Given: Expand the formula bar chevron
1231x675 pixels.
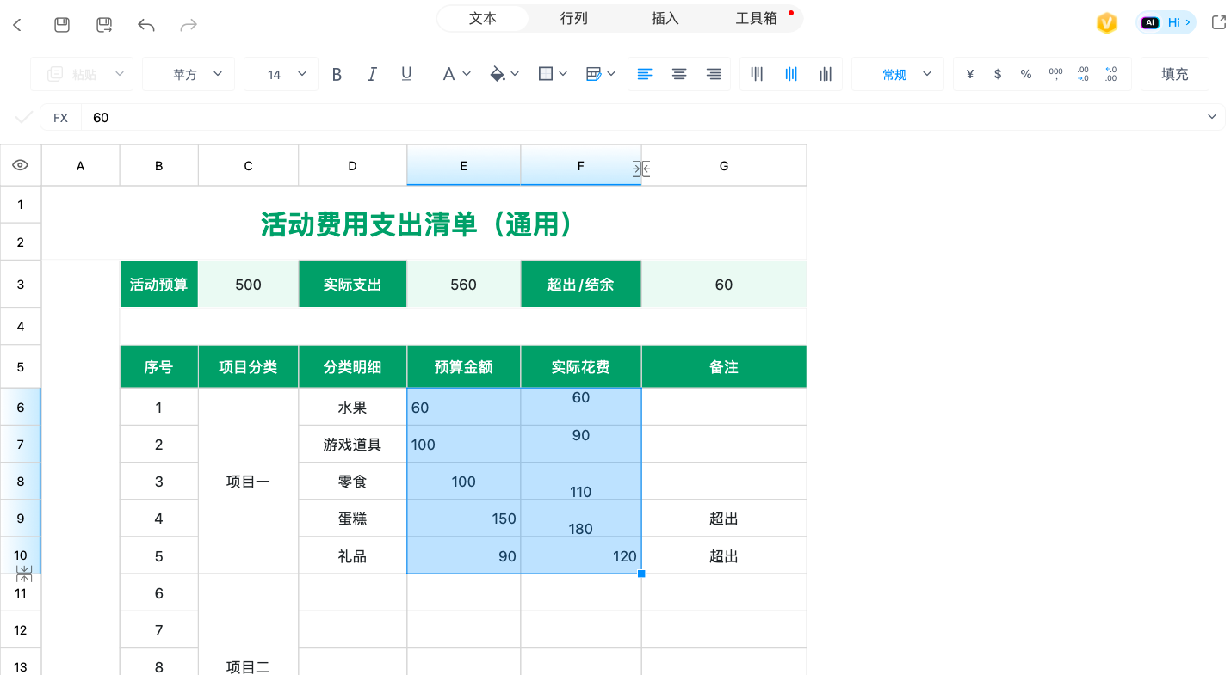Looking at the screenshot, I should pos(1212,117).
